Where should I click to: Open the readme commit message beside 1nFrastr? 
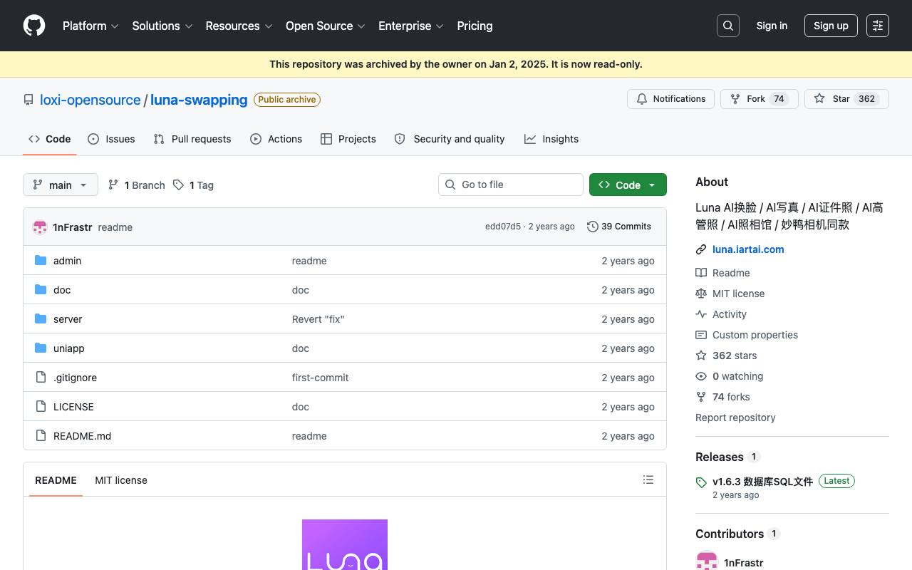pos(115,227)
